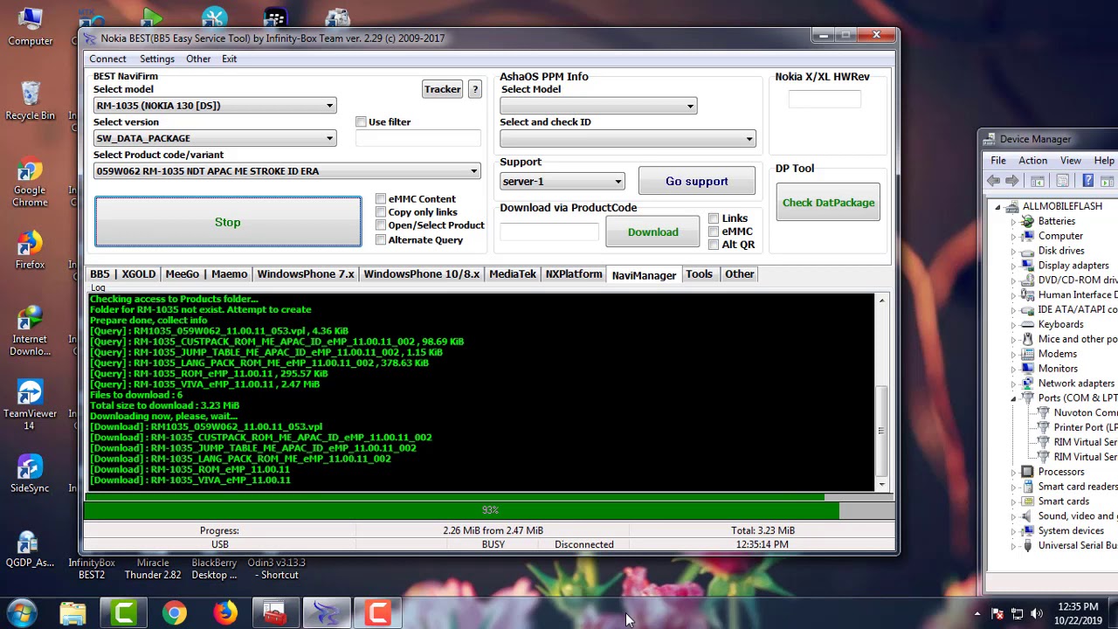Open the Settings menu
1118x629 pixels.
157,59
